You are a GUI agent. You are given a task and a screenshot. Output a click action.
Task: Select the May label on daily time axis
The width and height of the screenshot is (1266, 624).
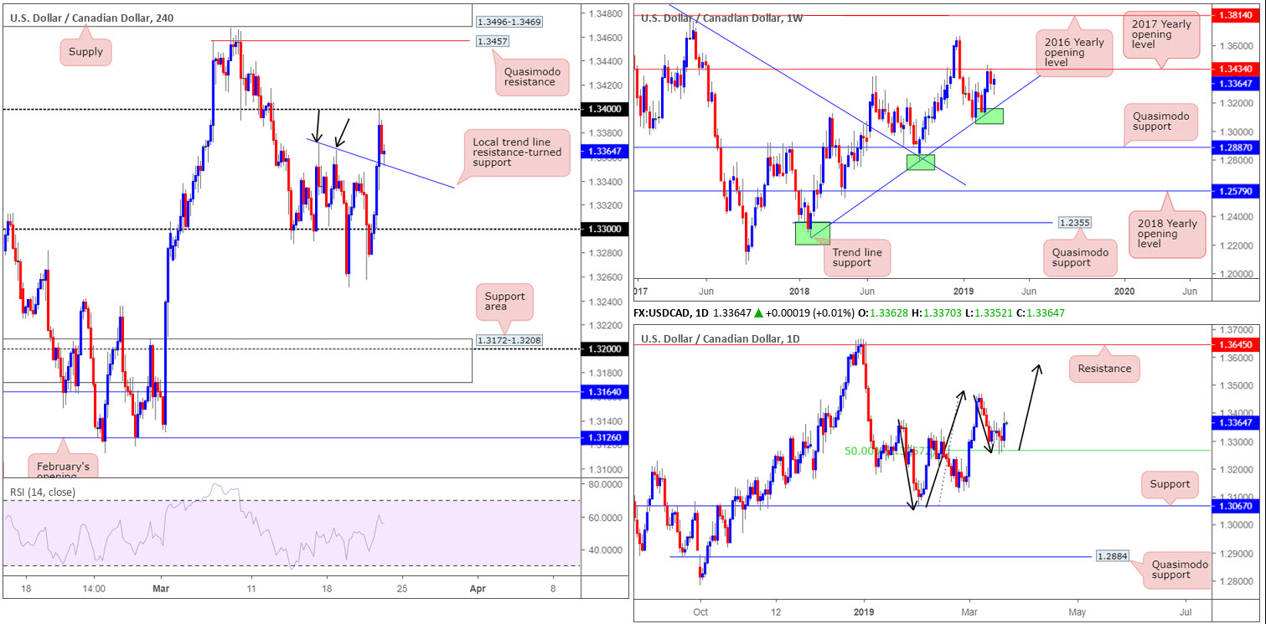[1077, 612]
